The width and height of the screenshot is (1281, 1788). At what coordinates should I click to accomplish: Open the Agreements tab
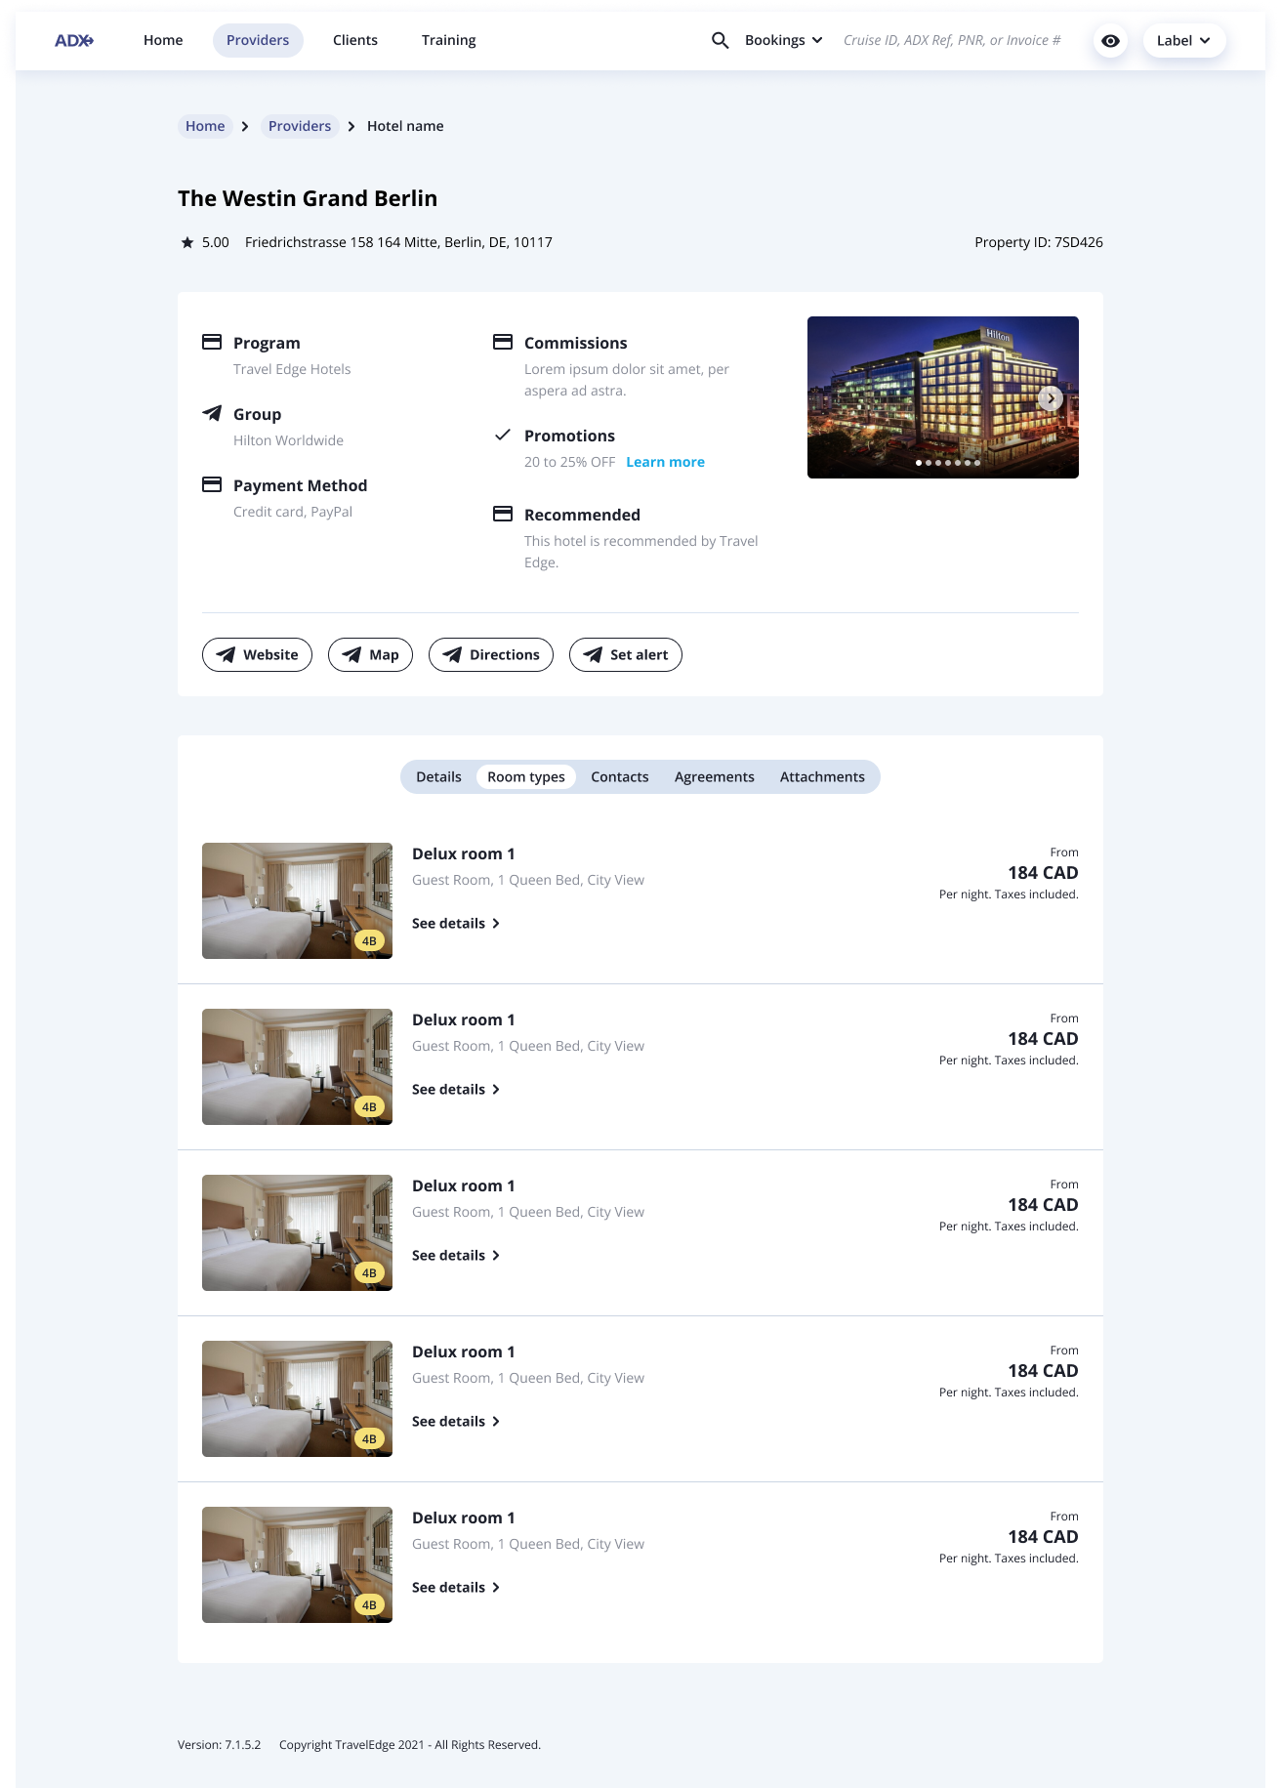pos(715,777)
